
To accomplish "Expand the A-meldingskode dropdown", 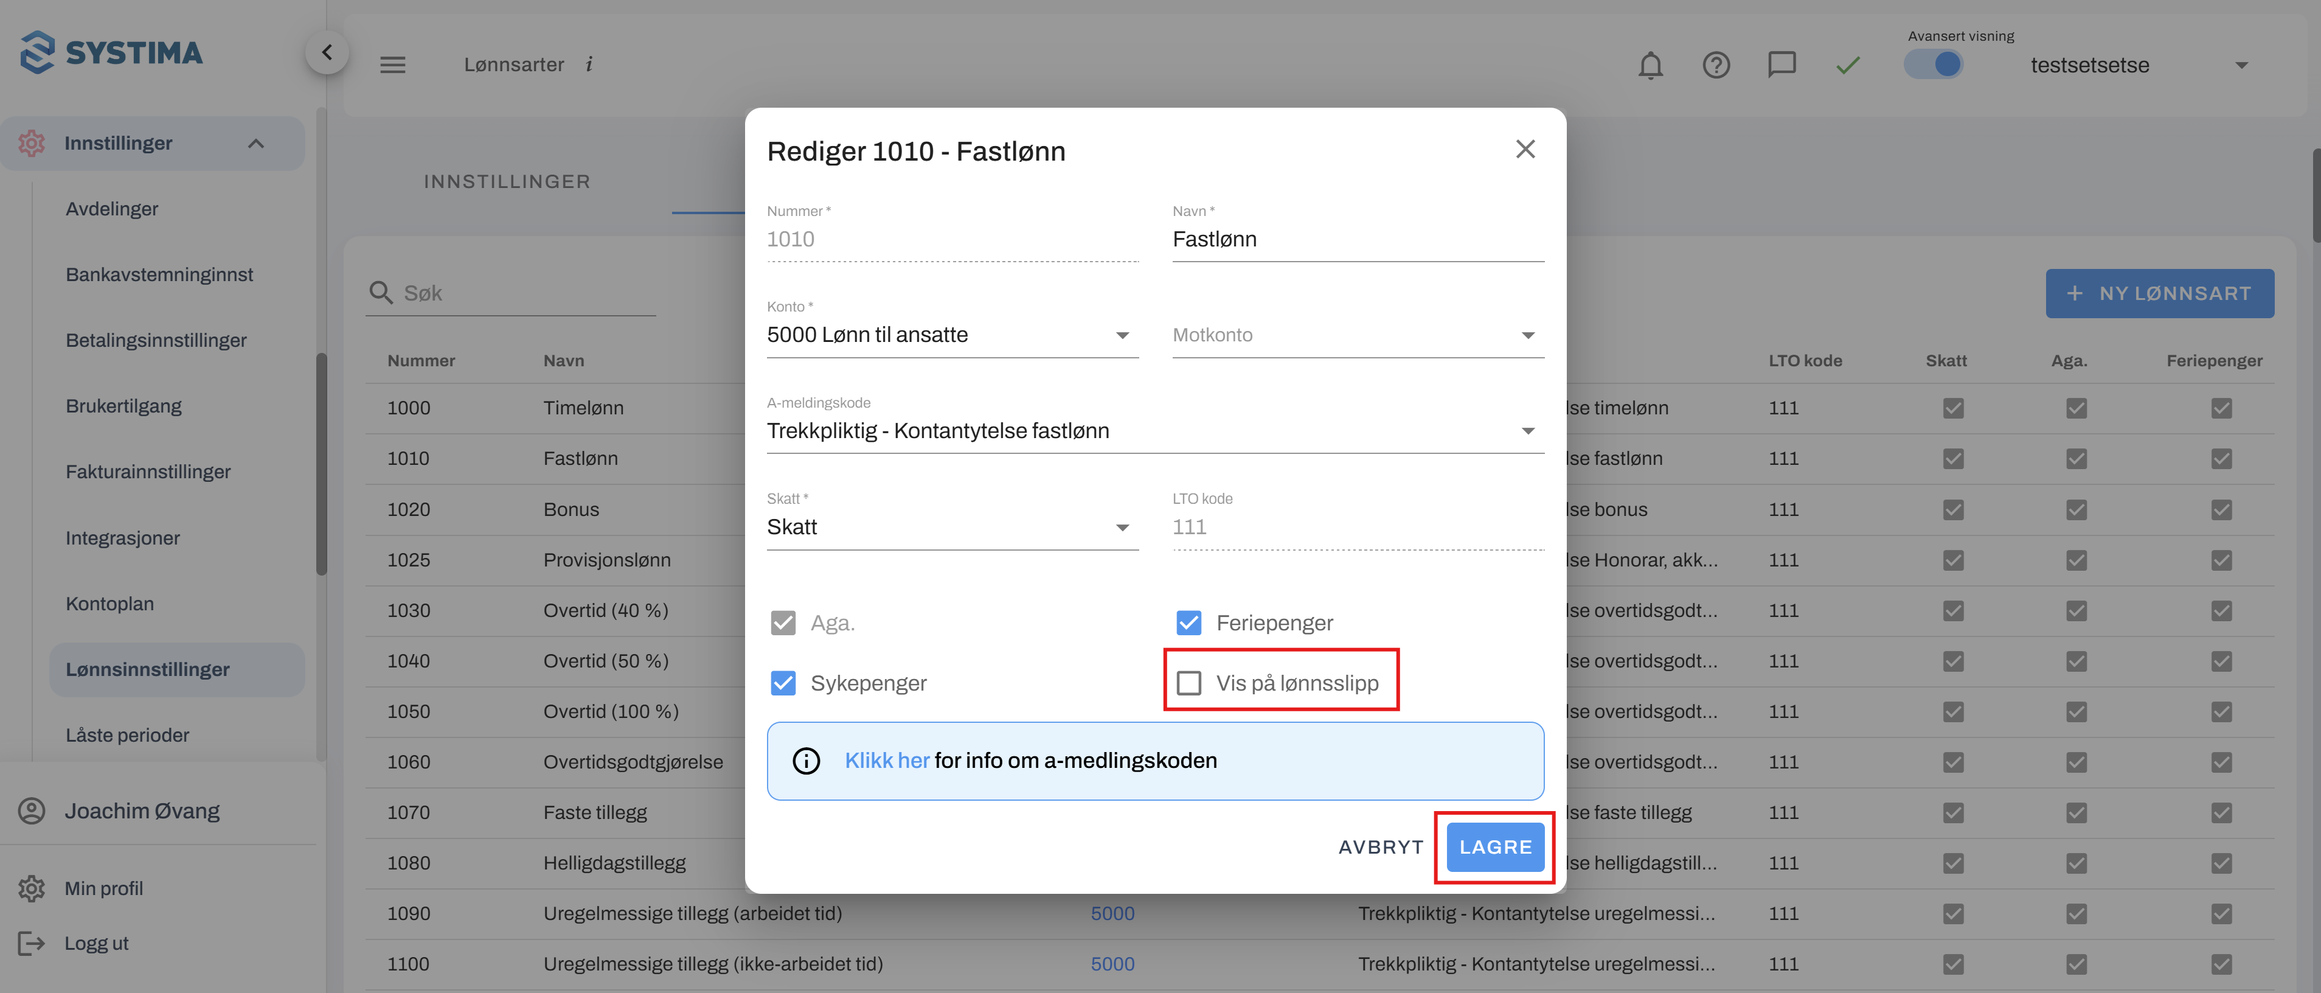I will (1154, 431).
